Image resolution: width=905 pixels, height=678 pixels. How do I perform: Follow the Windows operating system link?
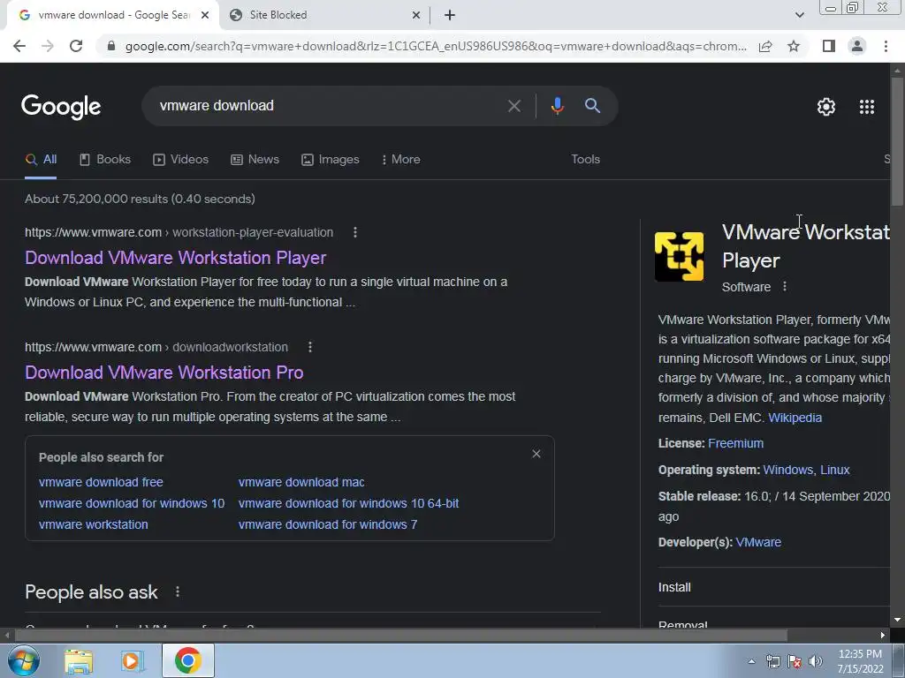tap(787, 470)
